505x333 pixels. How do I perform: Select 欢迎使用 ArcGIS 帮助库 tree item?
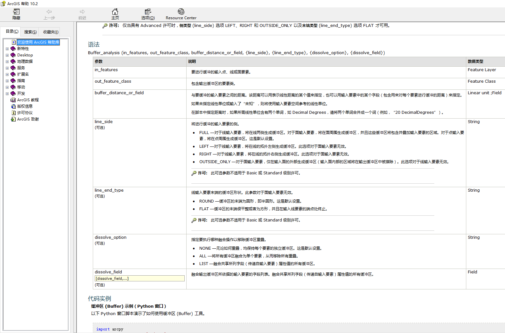38,42
